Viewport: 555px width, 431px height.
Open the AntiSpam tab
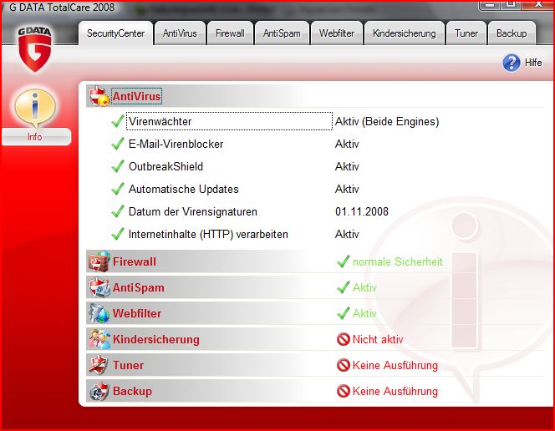tap(282, 33)
